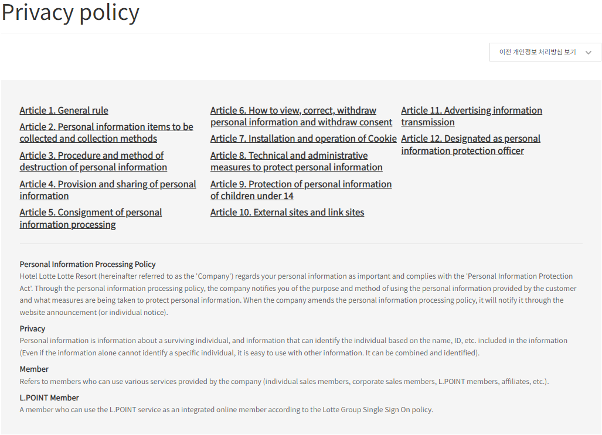Screen dimensions: 602x435
Task: Open Article 10 External sites and link sites
Action: (x=287, y=213)
